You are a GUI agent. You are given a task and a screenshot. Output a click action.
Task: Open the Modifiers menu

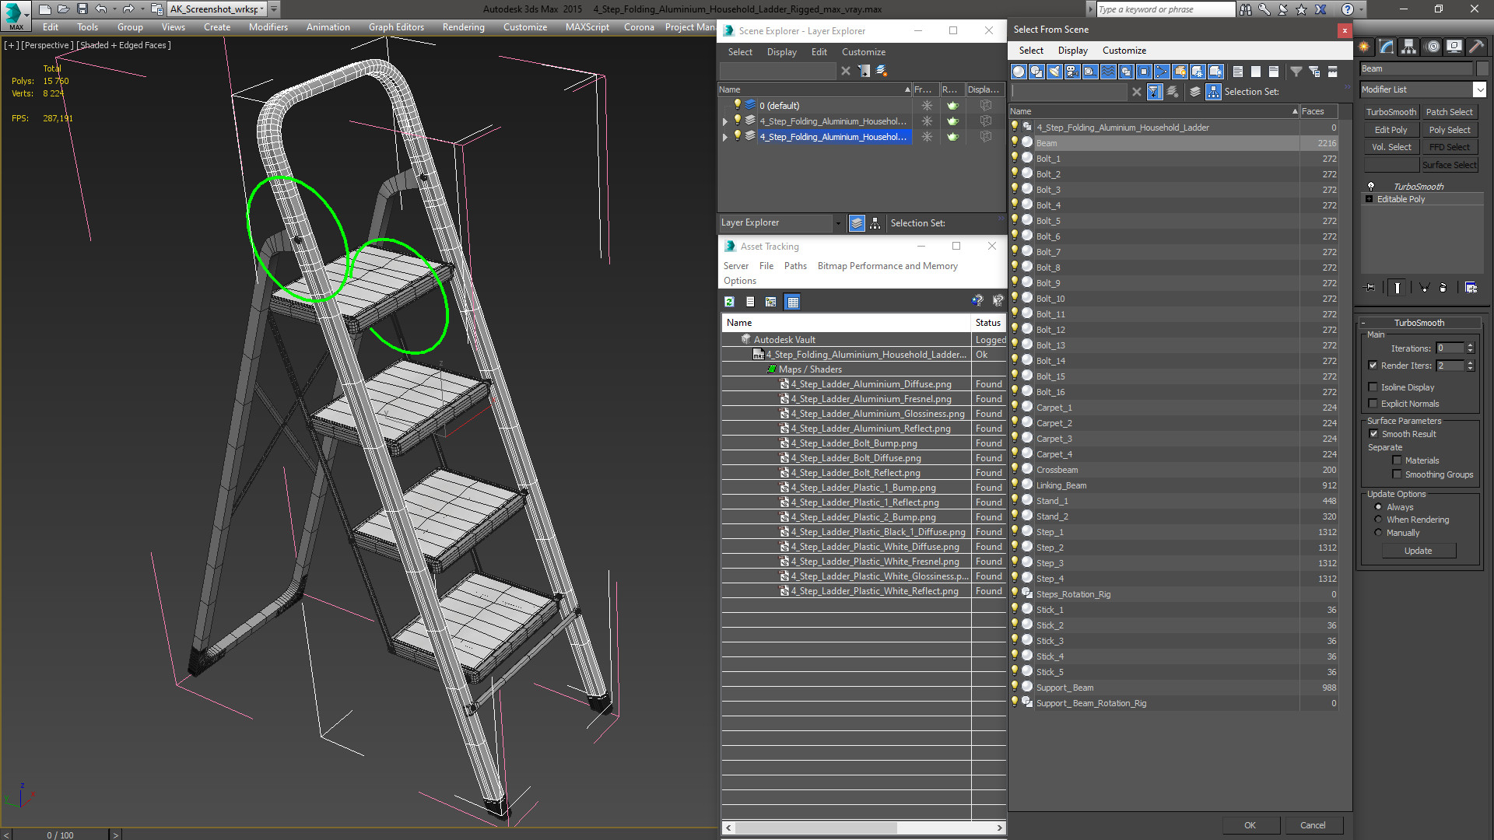tap(268, 27)
